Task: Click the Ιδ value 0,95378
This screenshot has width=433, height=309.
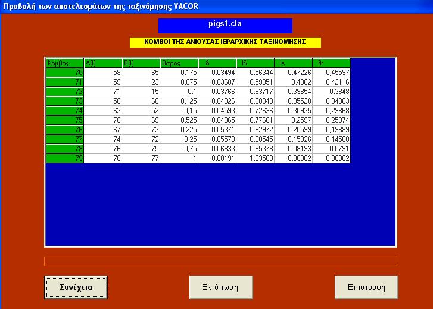Action: (255, 149)
